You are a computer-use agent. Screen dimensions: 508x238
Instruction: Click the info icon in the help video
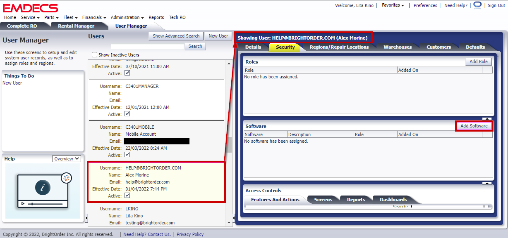pyautogui.click(x=42, y=187)
